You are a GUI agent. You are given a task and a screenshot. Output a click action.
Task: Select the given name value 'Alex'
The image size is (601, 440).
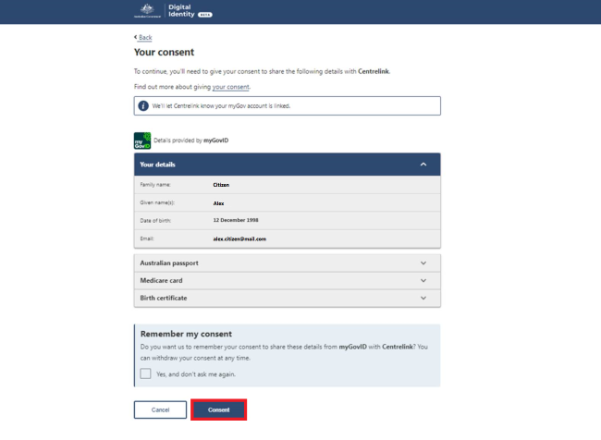point(218,203)
